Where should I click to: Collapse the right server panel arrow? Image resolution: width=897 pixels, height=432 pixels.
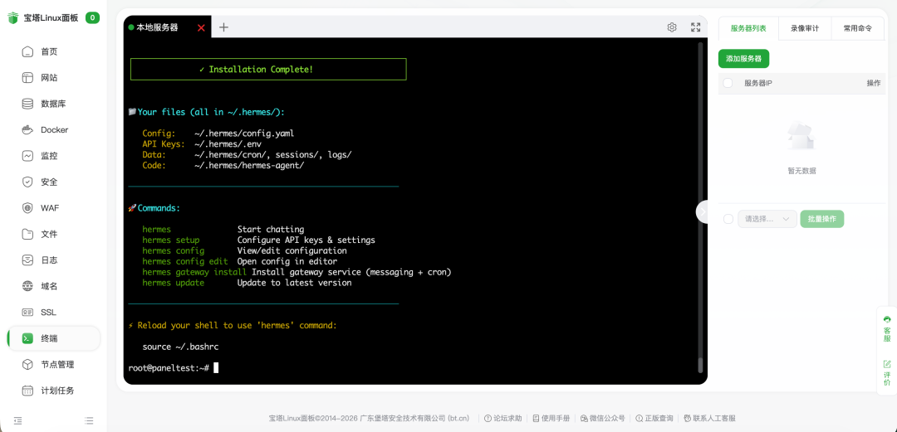[703, 211]
